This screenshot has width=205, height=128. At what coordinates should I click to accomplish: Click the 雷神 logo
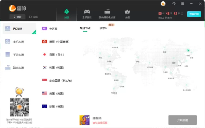tap(17, 9)
